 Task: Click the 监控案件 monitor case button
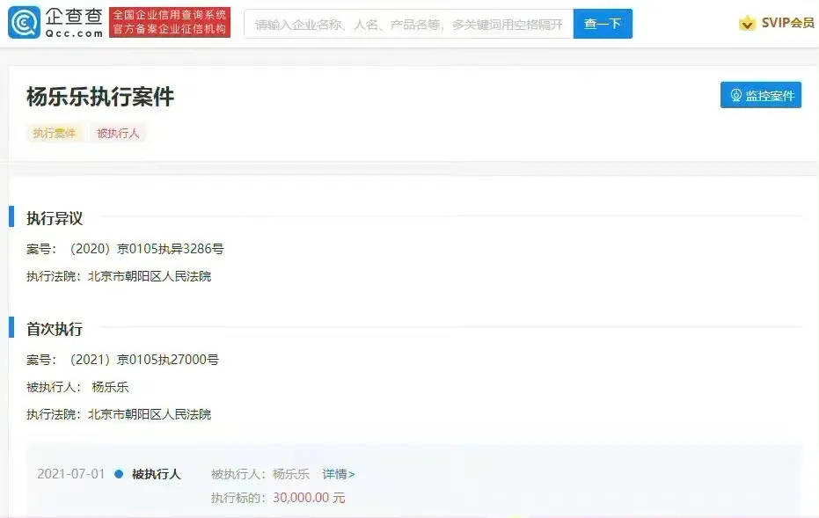[x=760, y=95]
